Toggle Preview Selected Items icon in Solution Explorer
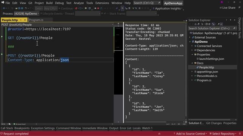 [x=221, y=24]
